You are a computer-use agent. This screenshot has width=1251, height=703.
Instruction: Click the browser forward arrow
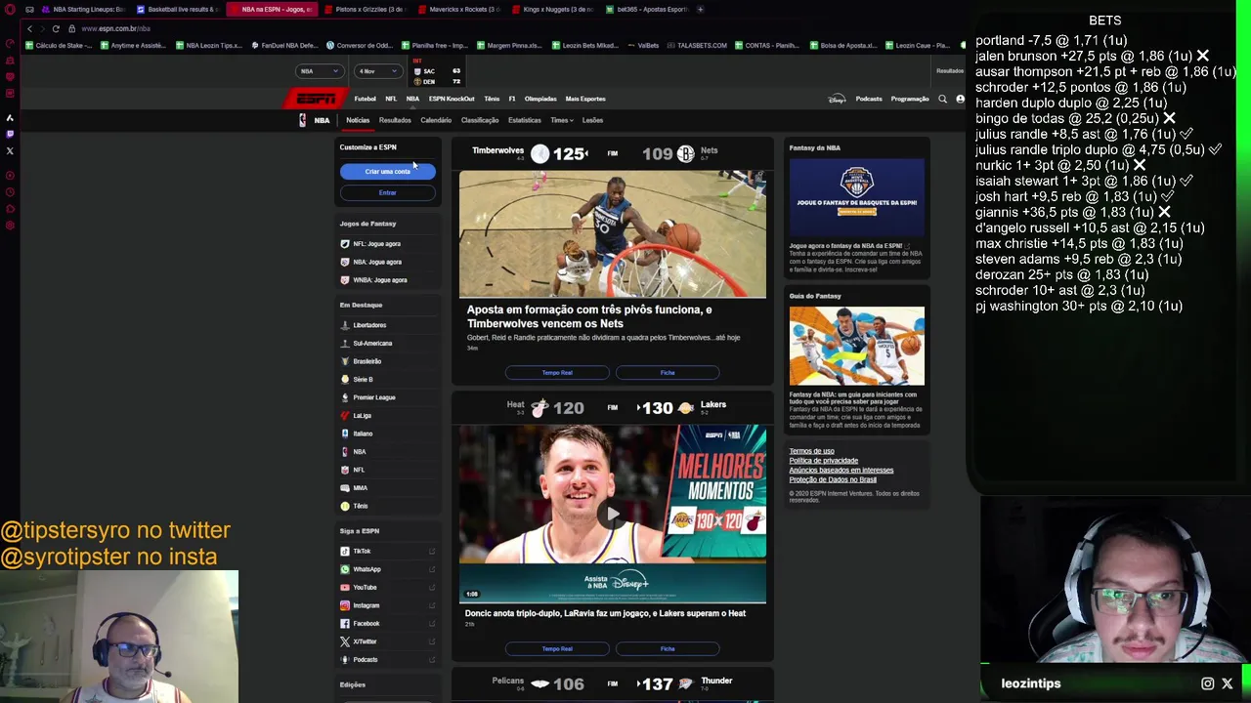(42, 28)
